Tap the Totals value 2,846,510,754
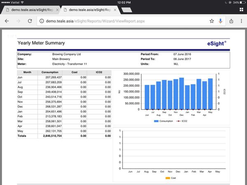 click(52, 136)
